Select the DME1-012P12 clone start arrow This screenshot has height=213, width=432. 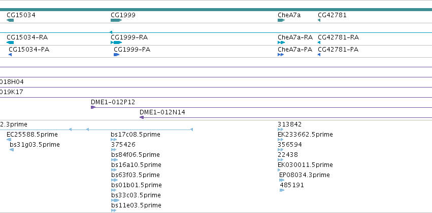93,107
